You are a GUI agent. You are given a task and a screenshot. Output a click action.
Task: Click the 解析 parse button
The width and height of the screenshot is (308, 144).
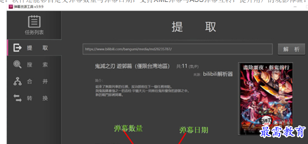291,49
